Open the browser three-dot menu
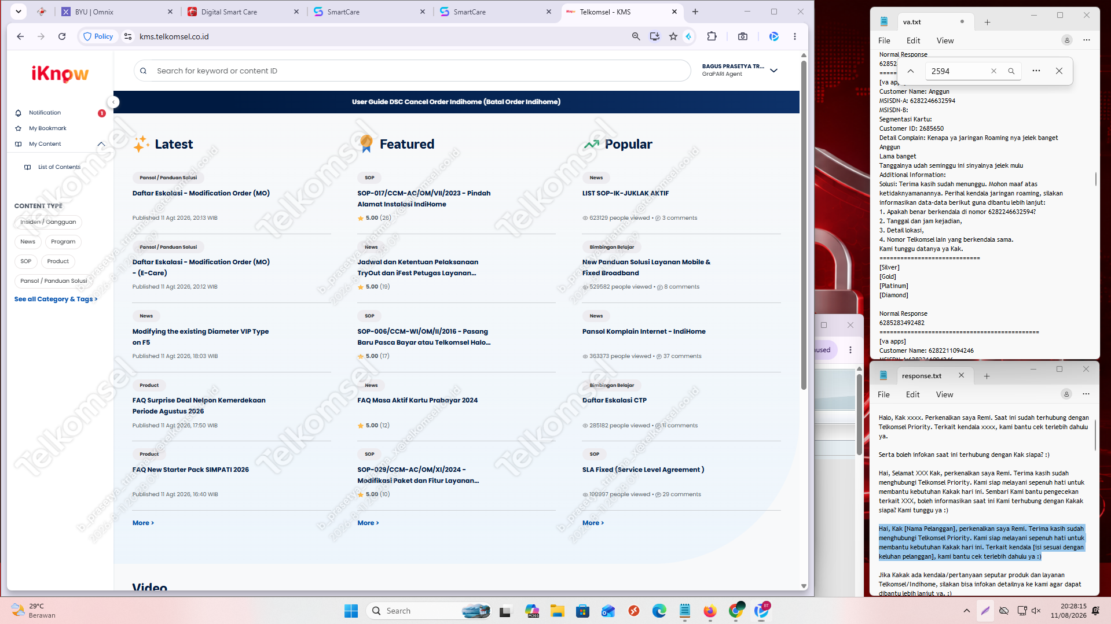 click(794, 36)
